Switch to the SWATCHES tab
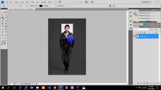Screen dimensions: 161x90 coord(142,10)
